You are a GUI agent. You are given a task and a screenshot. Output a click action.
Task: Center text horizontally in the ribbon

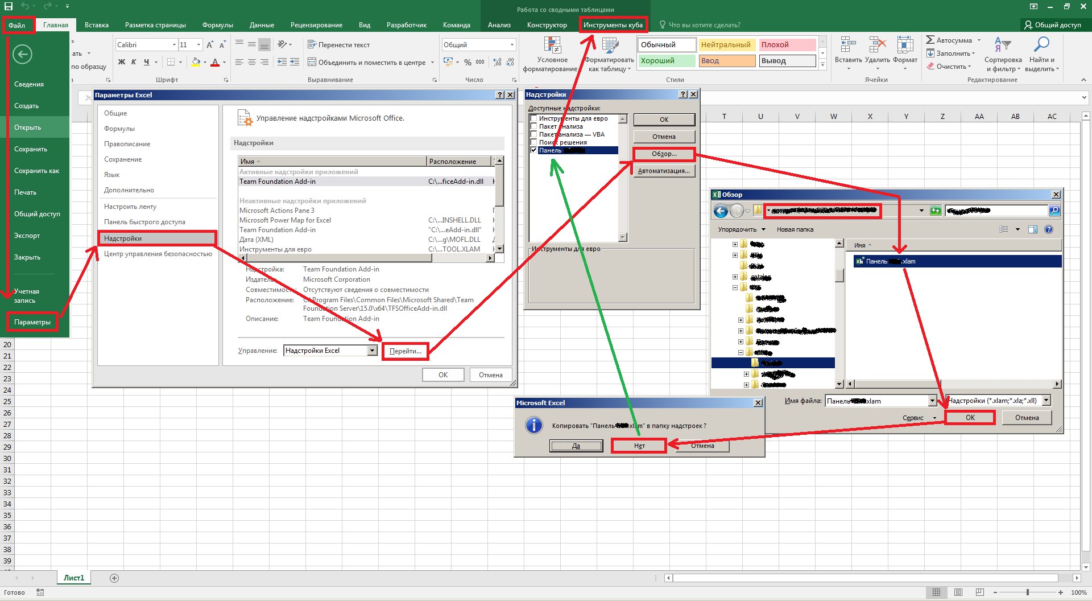point(252,62)
